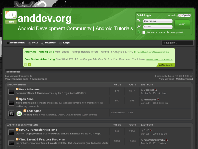Screen dimensions: 198x149
Task: Click the forum status icon for News & Rumors
Action: (11, 92)
